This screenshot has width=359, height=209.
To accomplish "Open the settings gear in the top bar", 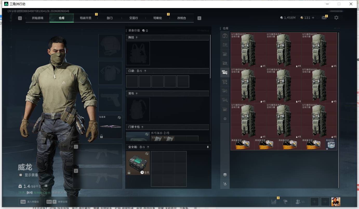I will point(336,18).
